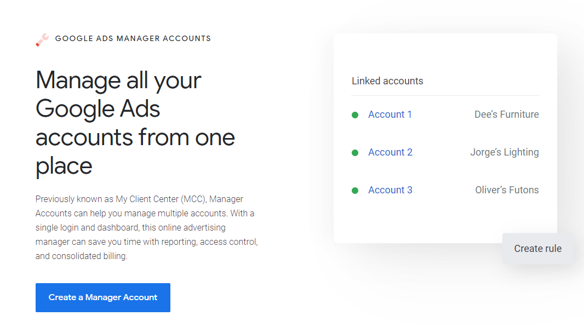
Task: Click the Create a Manager Account button
Action: point(103,297)
